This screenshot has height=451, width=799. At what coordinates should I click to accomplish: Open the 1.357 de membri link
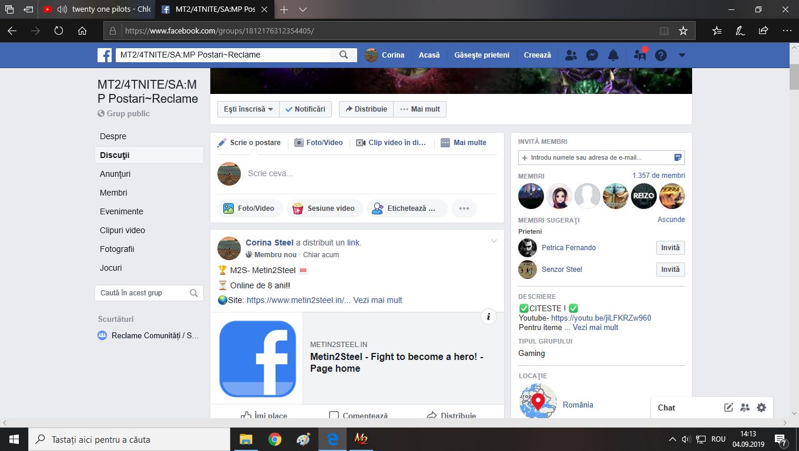click(x=659, y=176)
